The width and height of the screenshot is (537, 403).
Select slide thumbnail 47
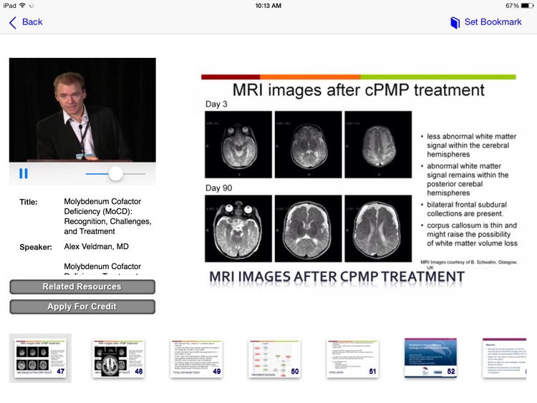click(x=40, y=358)
